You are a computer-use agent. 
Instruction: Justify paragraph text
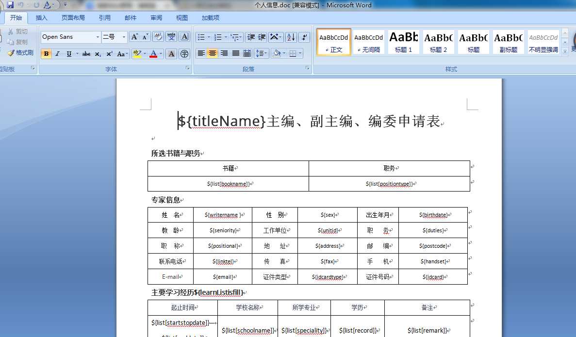coord(235,54)
